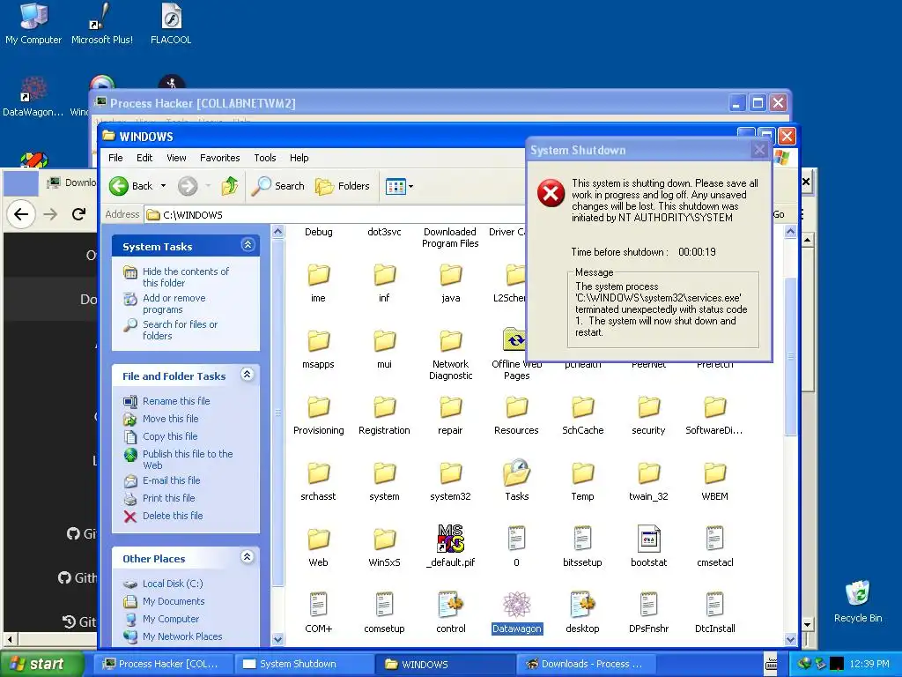
Task: Click E-mail this file link
Action: click(172, 480)
